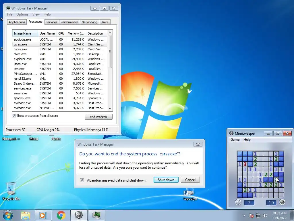Click process list scroll up arrow
Screen dimensions: 294x221
pos(110,33)
